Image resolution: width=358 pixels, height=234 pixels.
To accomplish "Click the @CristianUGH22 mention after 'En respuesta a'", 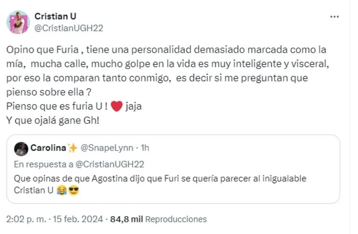I will tap(111, 164).
